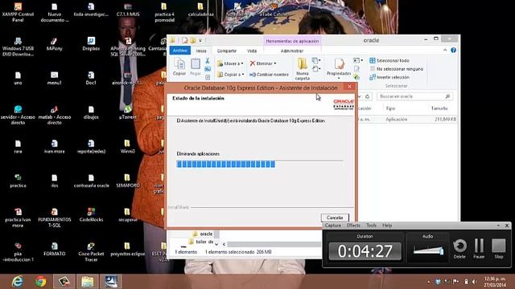Select the oracle folder in navigation tree
Image resolution: width=515 pixels, height=289 pixels.
203,234
